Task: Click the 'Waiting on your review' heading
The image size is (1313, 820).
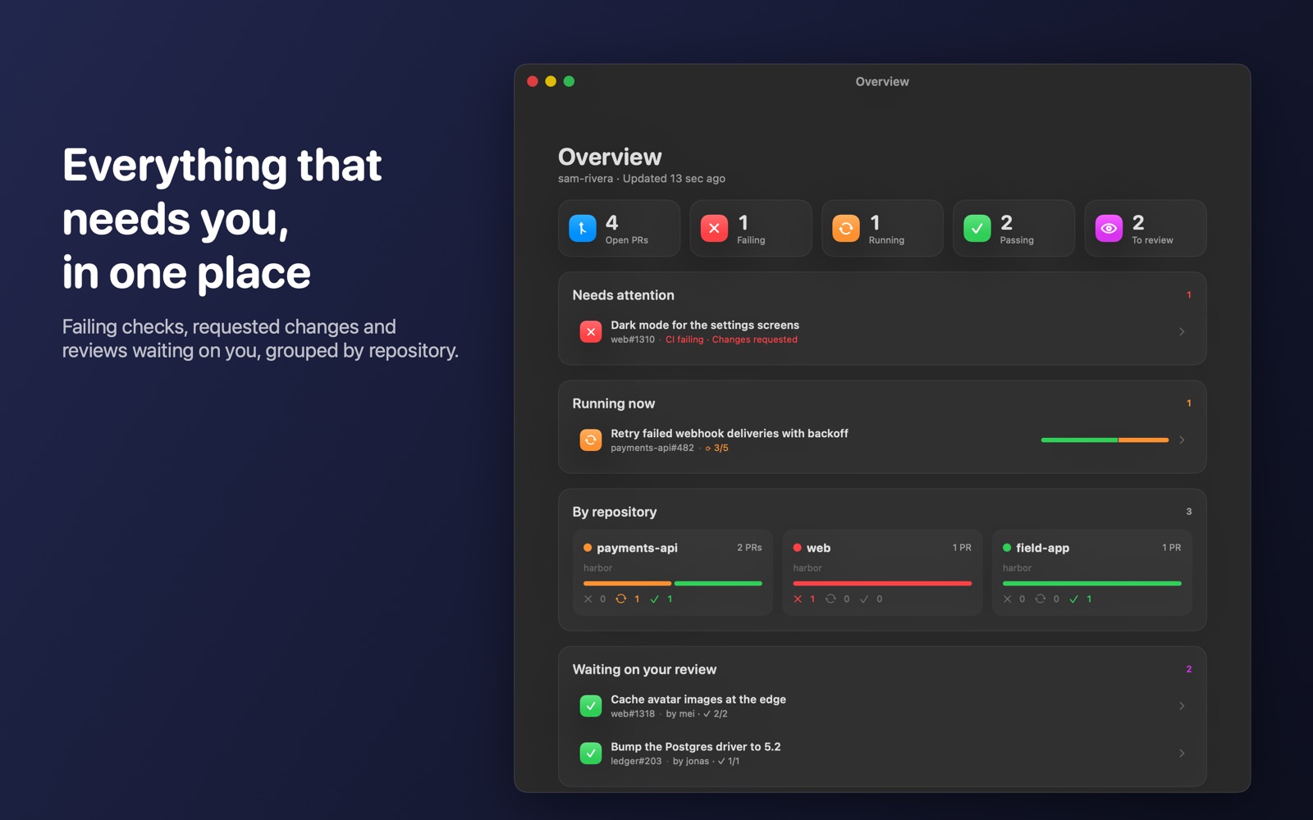Action: (644, 669)
